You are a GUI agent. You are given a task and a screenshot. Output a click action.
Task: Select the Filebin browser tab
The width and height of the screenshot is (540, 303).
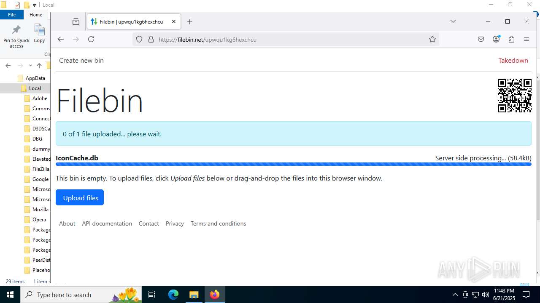134,21
